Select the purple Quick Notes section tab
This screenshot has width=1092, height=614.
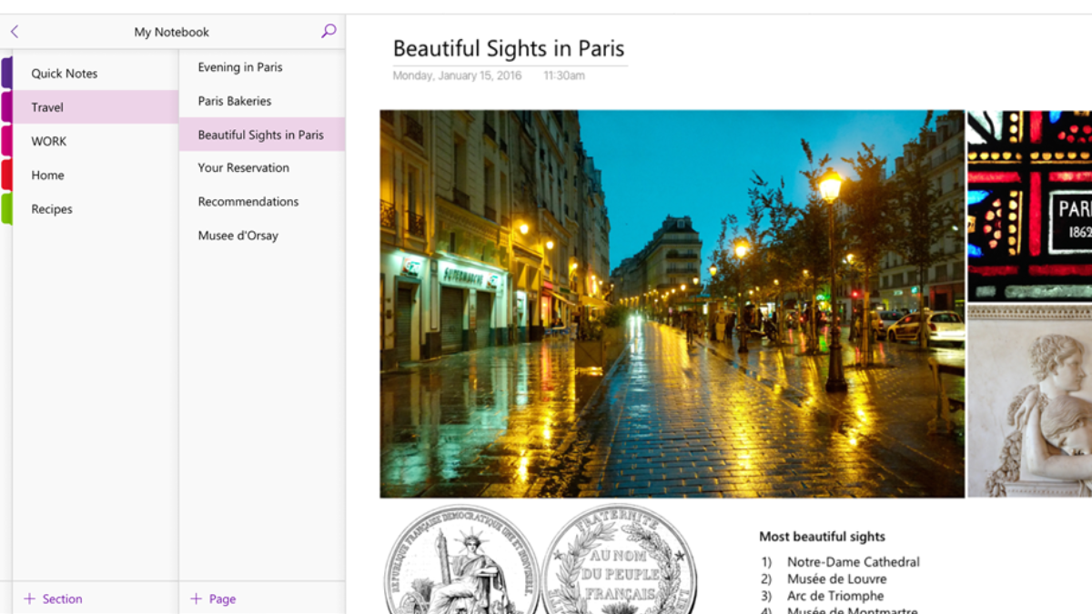point(6,73)
